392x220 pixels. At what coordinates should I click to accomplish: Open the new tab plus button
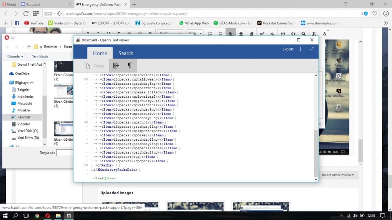tap(134, 4)
